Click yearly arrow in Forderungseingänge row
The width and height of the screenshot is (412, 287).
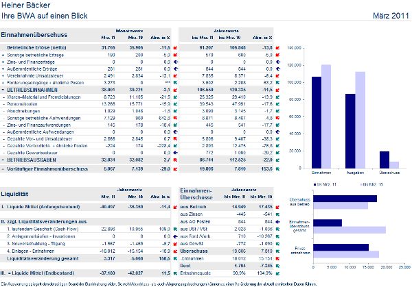click(277, 83)
